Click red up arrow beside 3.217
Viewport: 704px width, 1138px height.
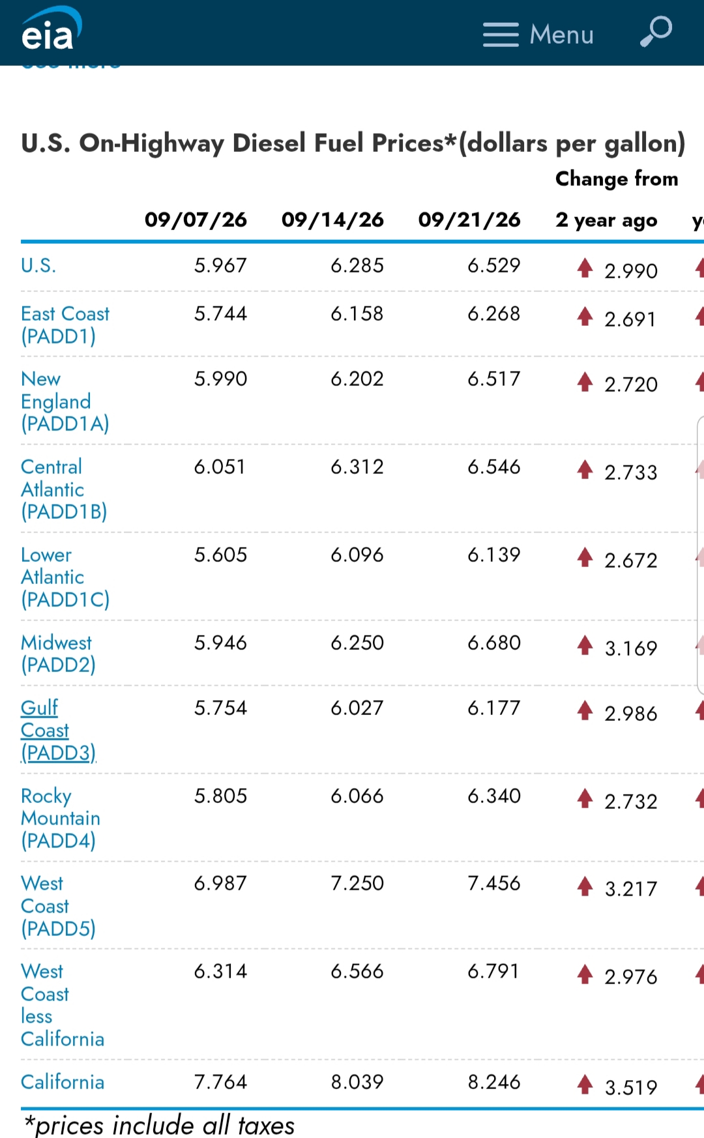pos(585,885)
